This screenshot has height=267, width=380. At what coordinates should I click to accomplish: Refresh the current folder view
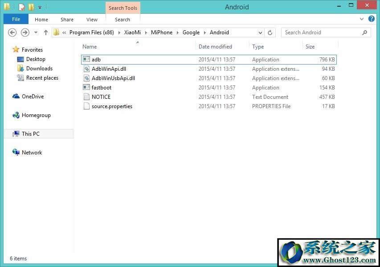pyautogui.click(x=270, y=32)
